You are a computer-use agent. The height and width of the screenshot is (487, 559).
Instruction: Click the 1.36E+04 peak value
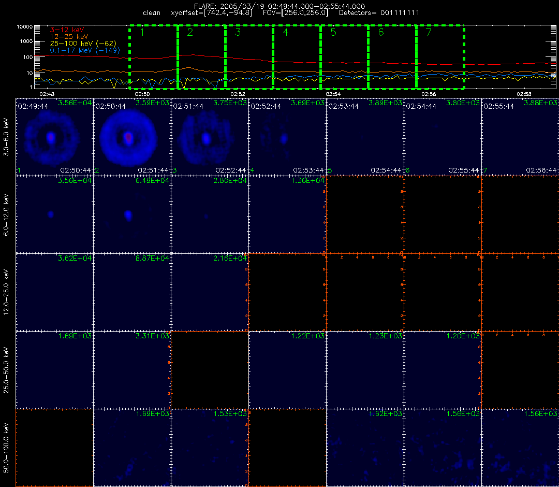click(308, 180)
